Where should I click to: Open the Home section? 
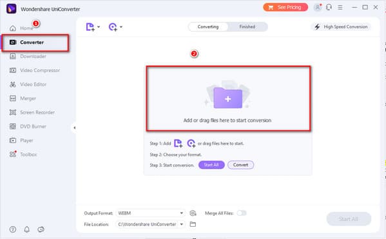(26, 28)
